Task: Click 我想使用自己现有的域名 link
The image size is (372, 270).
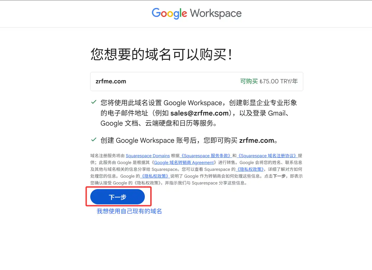Action: click(x=129, y=211)
